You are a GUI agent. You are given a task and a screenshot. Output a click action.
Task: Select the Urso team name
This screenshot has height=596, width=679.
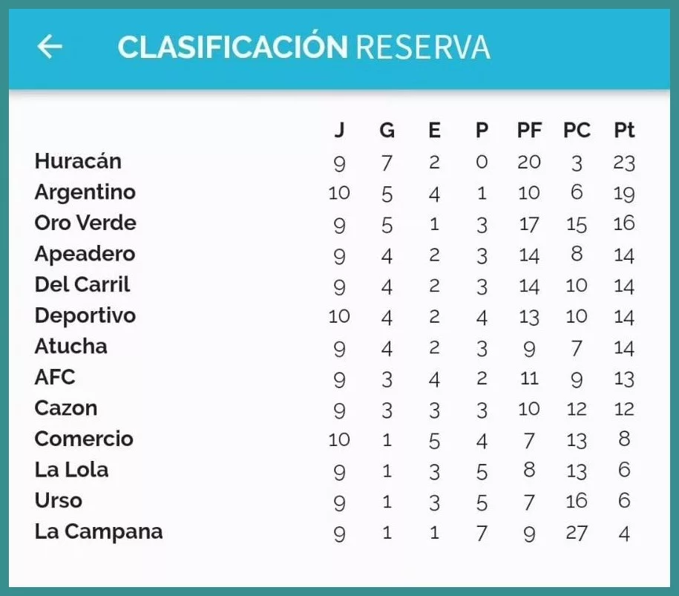click(58, 500)
